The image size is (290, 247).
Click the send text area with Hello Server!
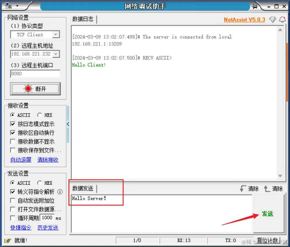tap(162, 214)
